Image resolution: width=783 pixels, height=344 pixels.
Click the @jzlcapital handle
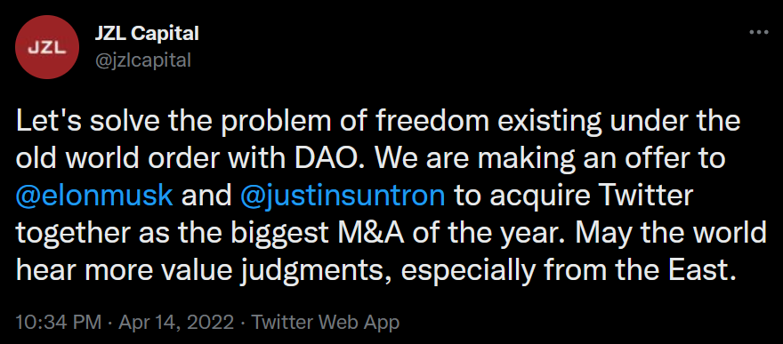tap(143, 60)
